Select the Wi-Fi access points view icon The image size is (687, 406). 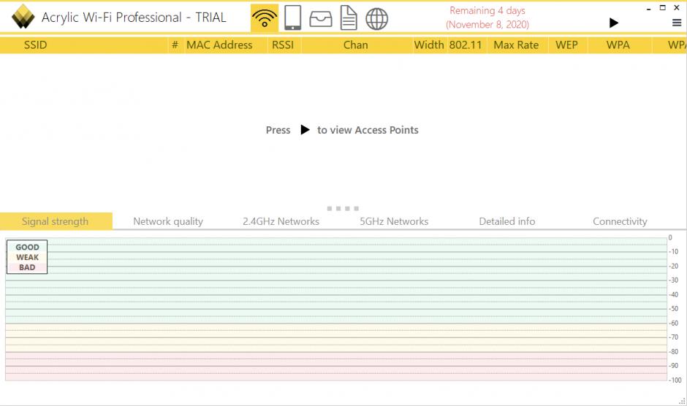pyautogui.click(x=265, y=18)
